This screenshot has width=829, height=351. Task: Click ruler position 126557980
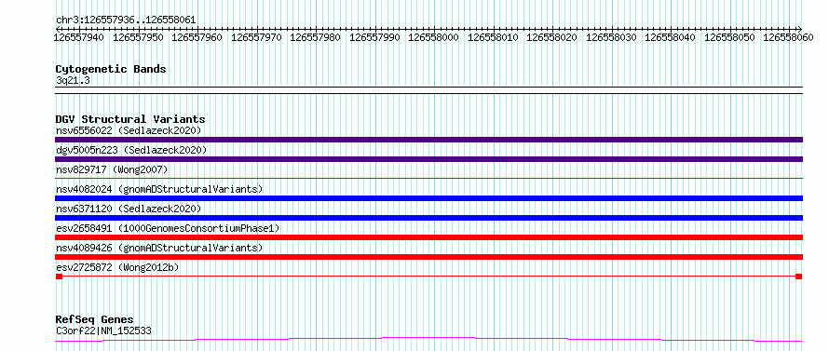[x=316, y=37]
